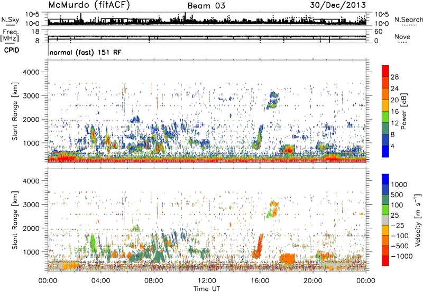Click the 'McMurdo (fitACF)' title text
Screen dimensions: 423x292
pyautogui.click(x=89, y=5)
